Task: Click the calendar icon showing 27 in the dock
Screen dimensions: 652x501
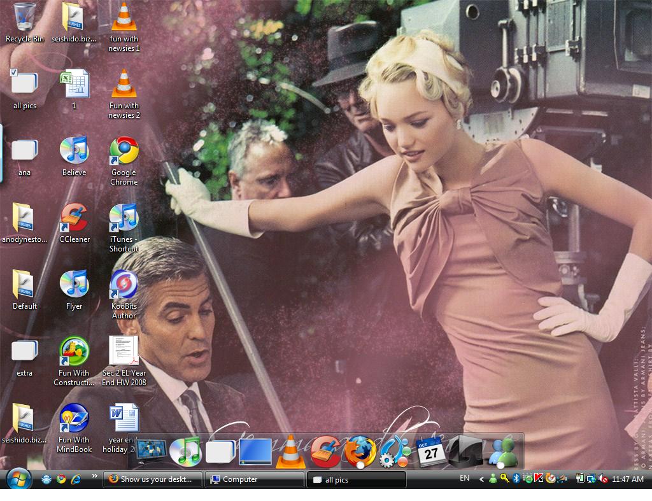Action: point(430,451)
